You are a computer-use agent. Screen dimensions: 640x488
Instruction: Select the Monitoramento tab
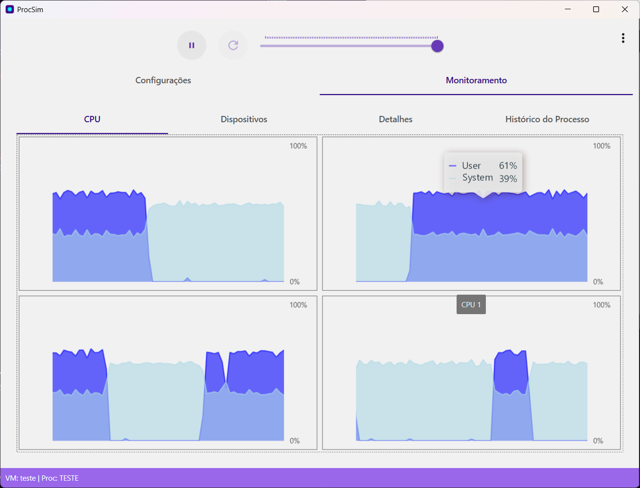click(476, 80)
